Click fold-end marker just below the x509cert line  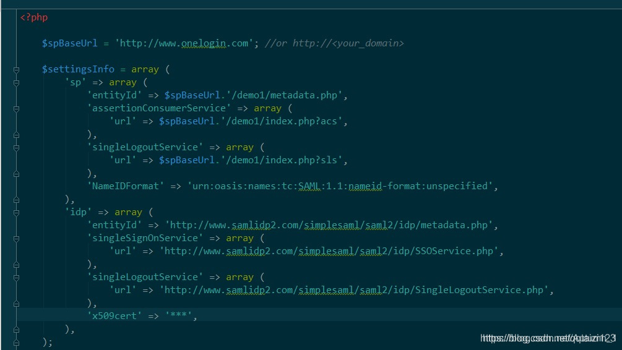(x=16, y=330)
